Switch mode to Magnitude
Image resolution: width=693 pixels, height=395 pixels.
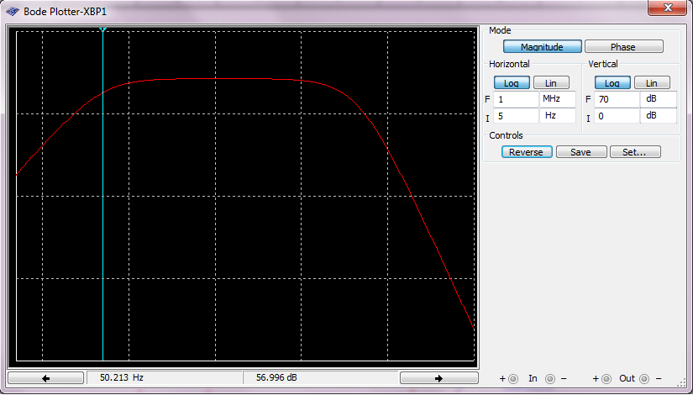tap(543, 46)
